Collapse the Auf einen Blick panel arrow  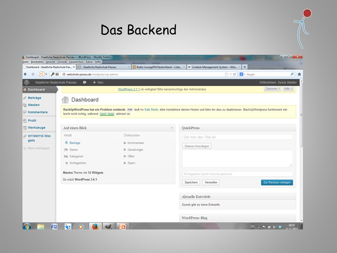(x=172, y=128)
